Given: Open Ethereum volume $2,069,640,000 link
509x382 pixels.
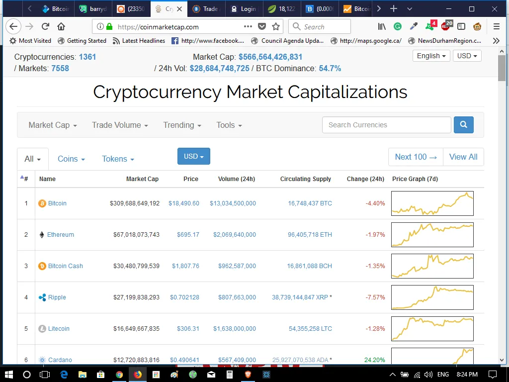Looking at the screenshot, I should pos(235,235).
